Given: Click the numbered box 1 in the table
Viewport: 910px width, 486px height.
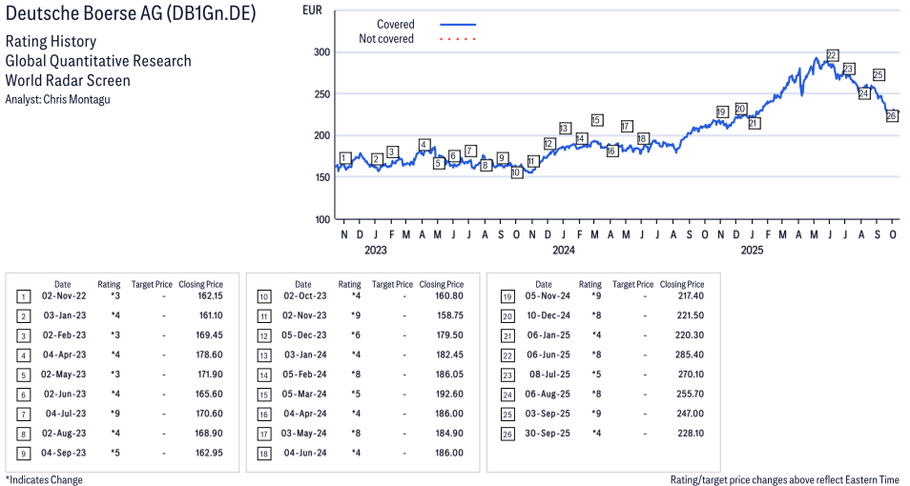Looking at the screenshot, I should tap(21, 296).
